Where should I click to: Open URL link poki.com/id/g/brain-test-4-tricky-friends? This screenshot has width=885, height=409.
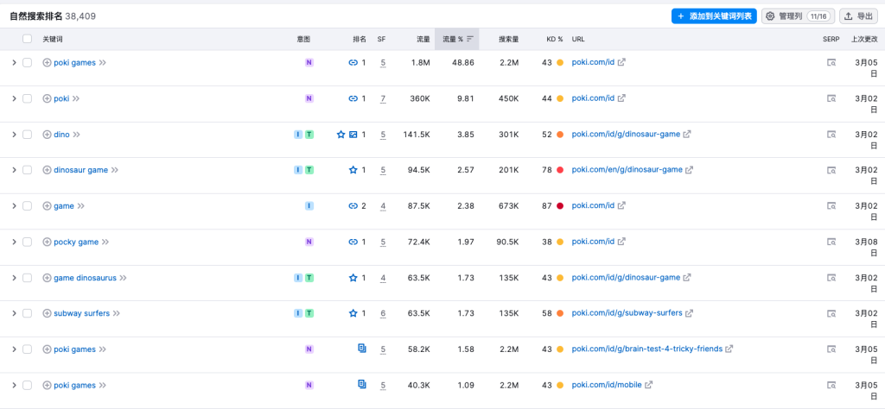click(646, 349)
